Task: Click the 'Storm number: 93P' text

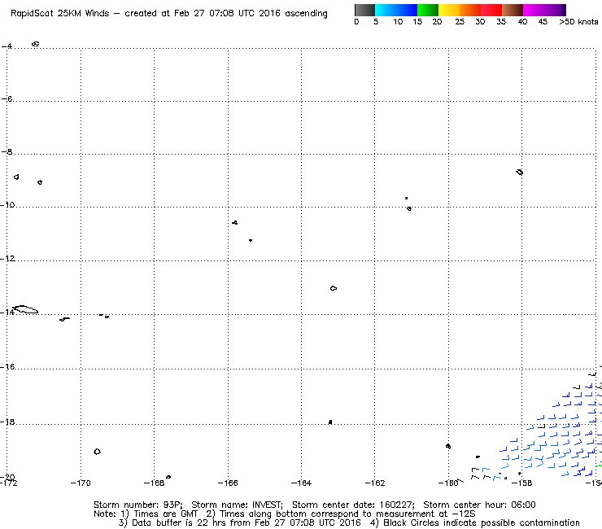Action: [137, 505]
